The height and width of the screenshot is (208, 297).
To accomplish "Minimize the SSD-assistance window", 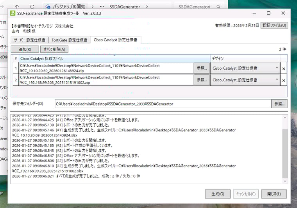I will tap(254, 13).
